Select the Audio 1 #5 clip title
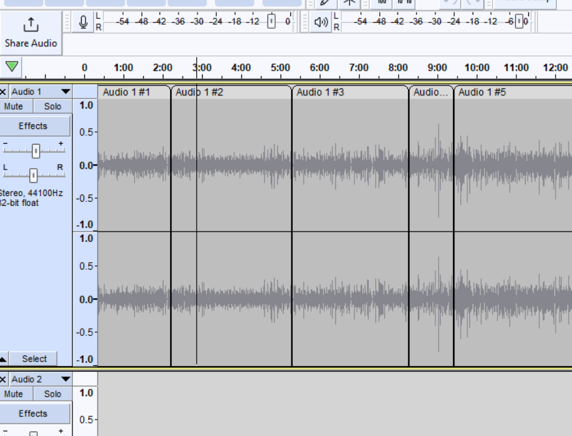 click(482, 92)
